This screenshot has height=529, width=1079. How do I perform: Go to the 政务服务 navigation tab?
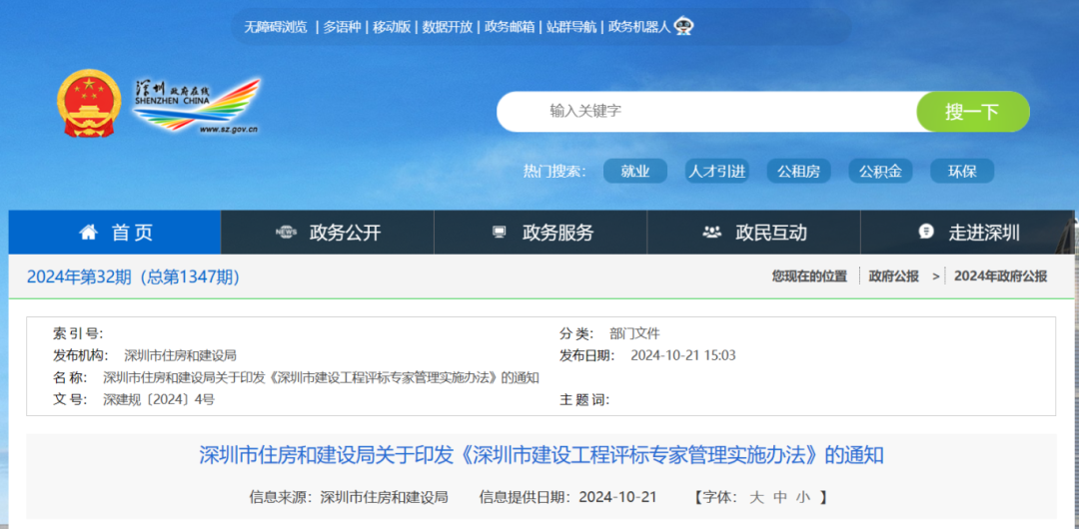coord(557,233)
